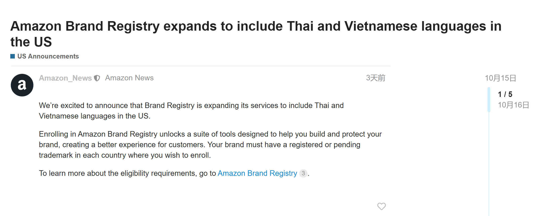
Task: Jump to the first post via 10月15日
Action: click(500, 78)
